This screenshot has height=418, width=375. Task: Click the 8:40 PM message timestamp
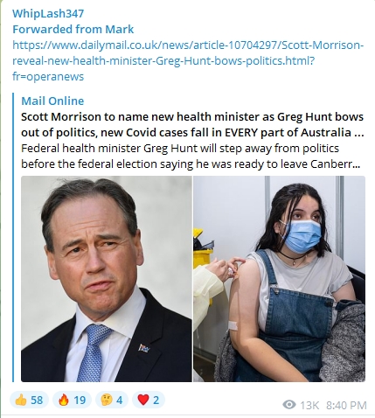(346, 405)
